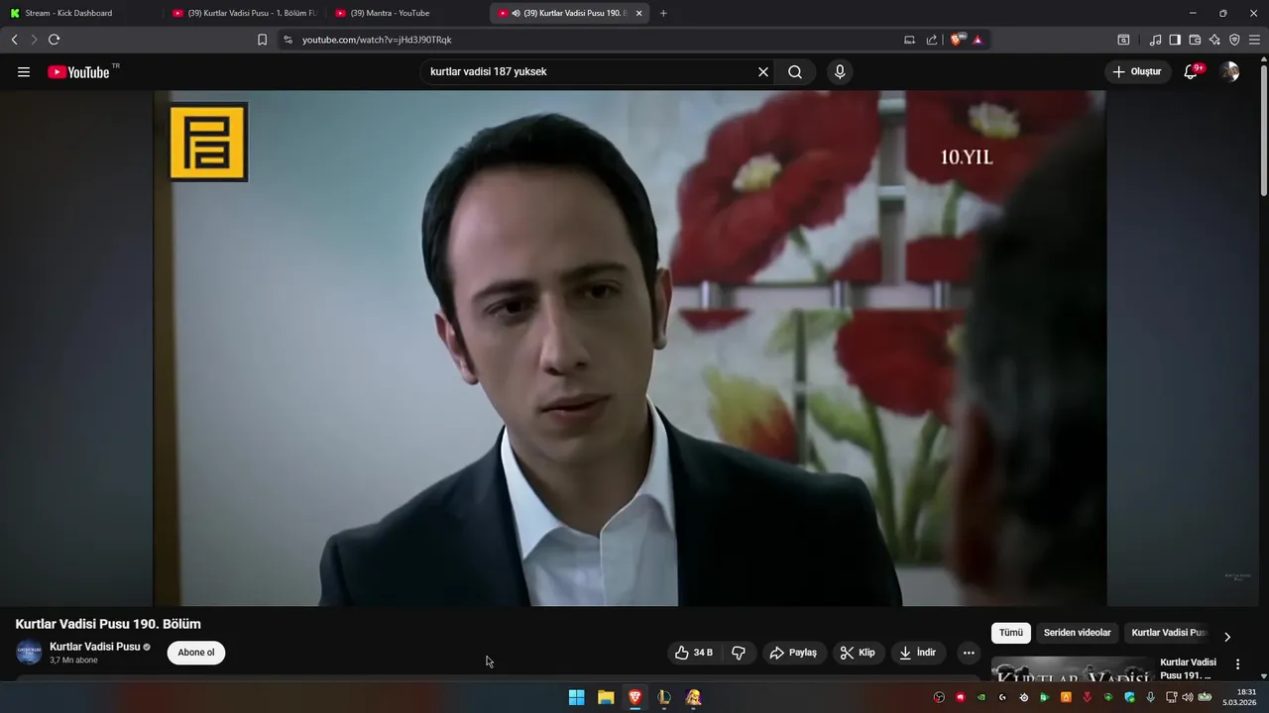
Task: Switch to Stream - Kick Dashboard tab
Action: pyautogui.click(x=79, y=13)
